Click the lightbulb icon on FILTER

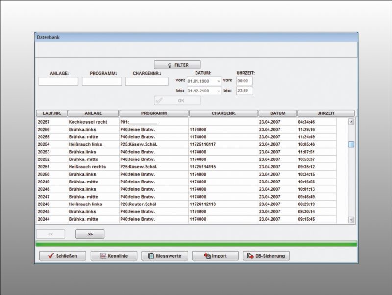(x=170, y=65)
